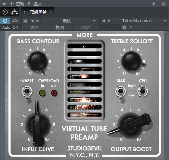Open the gear settings icon
The width and height of the screenshot is (169, 160).
pyautogui.click(x=124, y=27)
